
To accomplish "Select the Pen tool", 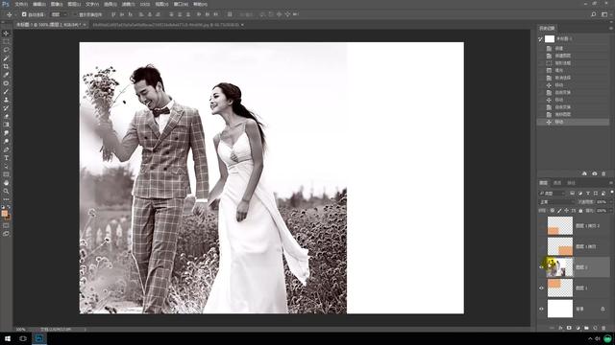I will tap(6, 149).
